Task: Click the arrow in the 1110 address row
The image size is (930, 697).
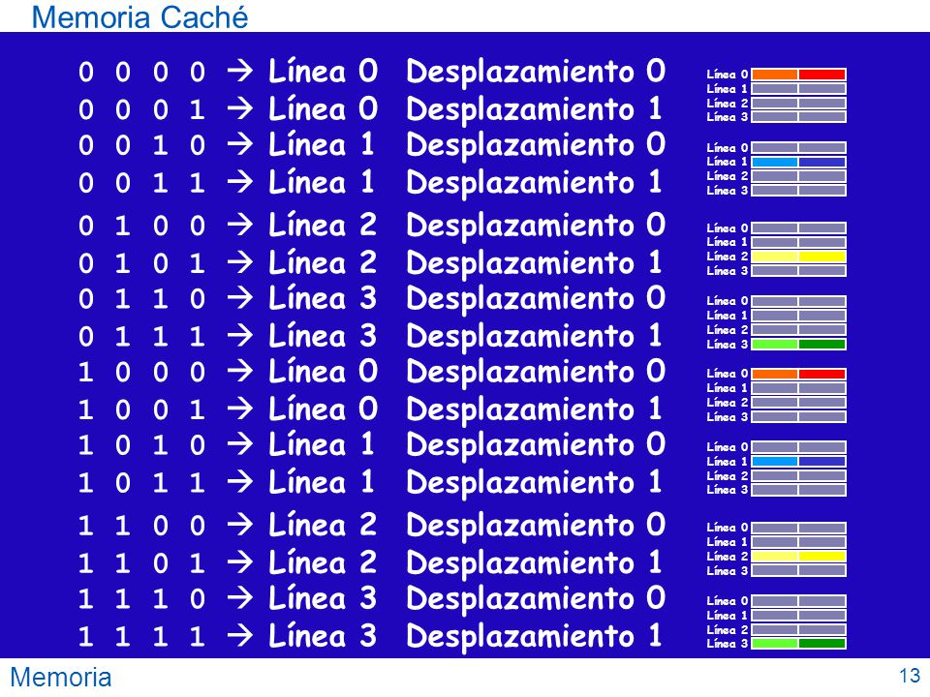Action: tap(240, 598)
